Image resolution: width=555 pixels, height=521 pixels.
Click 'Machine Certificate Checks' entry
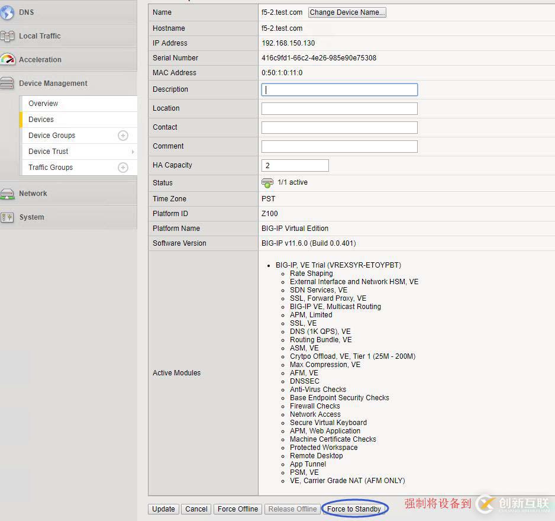333,439
